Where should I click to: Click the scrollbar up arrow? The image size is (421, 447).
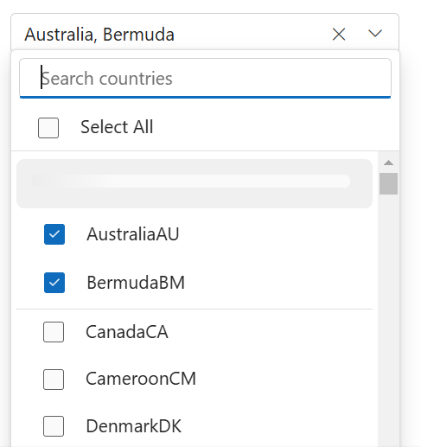(x=389, y=163)
